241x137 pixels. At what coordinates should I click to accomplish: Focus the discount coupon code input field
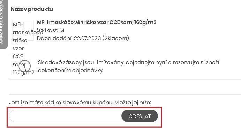point(66,116)
